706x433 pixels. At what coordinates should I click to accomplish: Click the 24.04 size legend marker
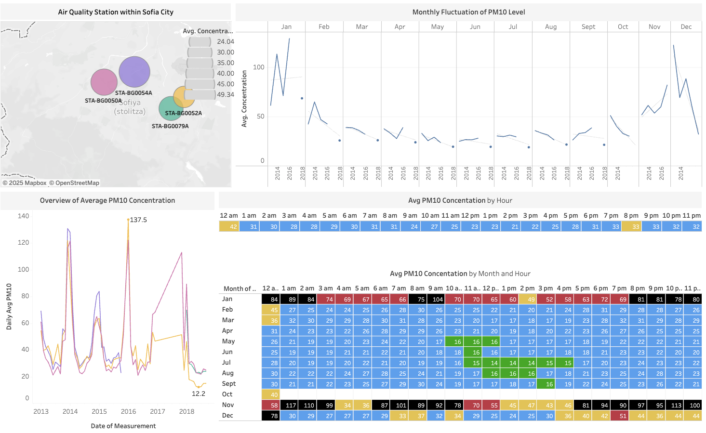(x=200, y=42)
